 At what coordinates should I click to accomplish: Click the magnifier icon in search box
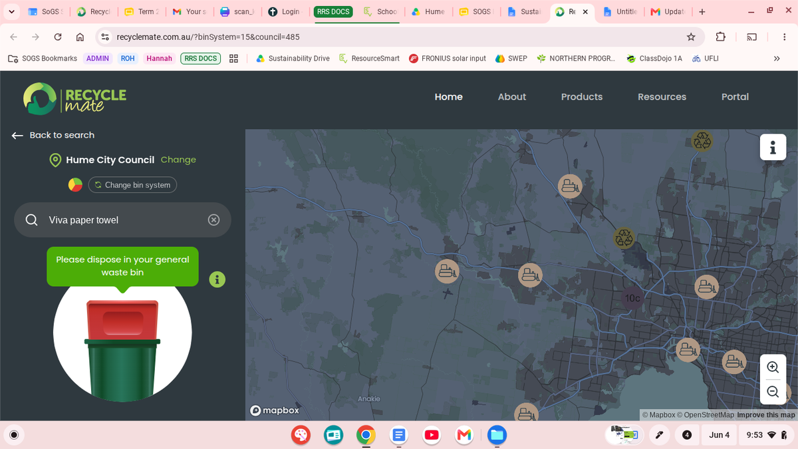(x=31, y=220)
